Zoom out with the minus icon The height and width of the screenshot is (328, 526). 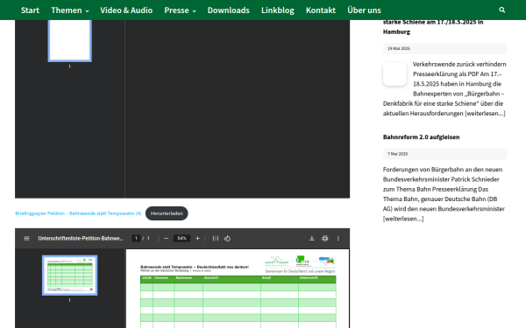(x=166, y=238)
